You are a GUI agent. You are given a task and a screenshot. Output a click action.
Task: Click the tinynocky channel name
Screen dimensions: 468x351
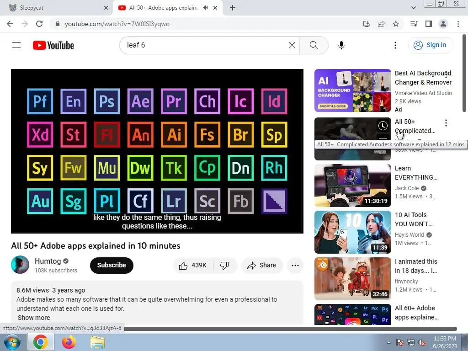pyautogui.click(x=406, y=282)
